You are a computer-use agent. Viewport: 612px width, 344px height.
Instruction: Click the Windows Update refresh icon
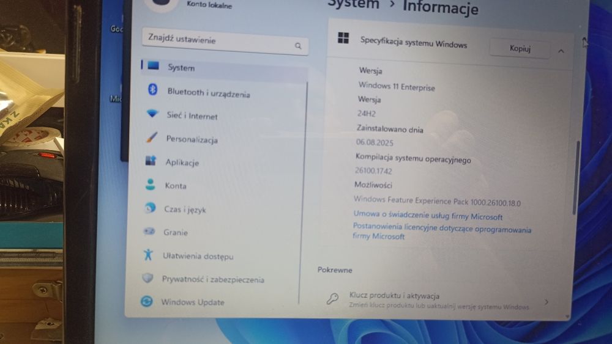click(147, 301)
